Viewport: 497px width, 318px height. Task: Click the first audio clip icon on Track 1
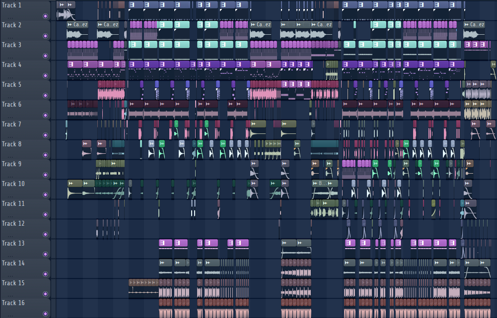(x=61, y=4)
